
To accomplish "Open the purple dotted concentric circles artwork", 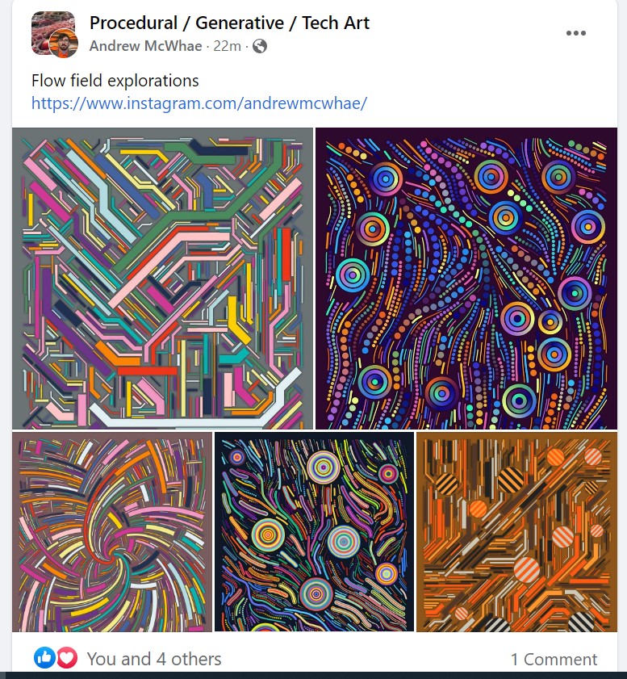I will (466, 279).
